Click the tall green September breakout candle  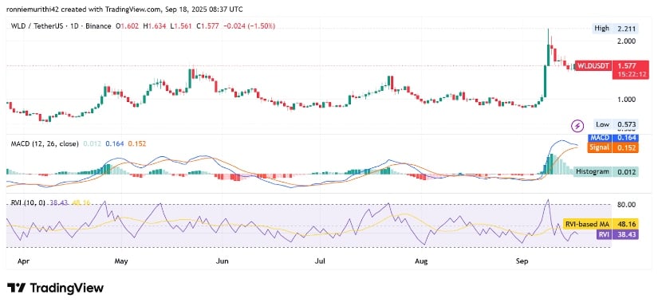point(545,81)
